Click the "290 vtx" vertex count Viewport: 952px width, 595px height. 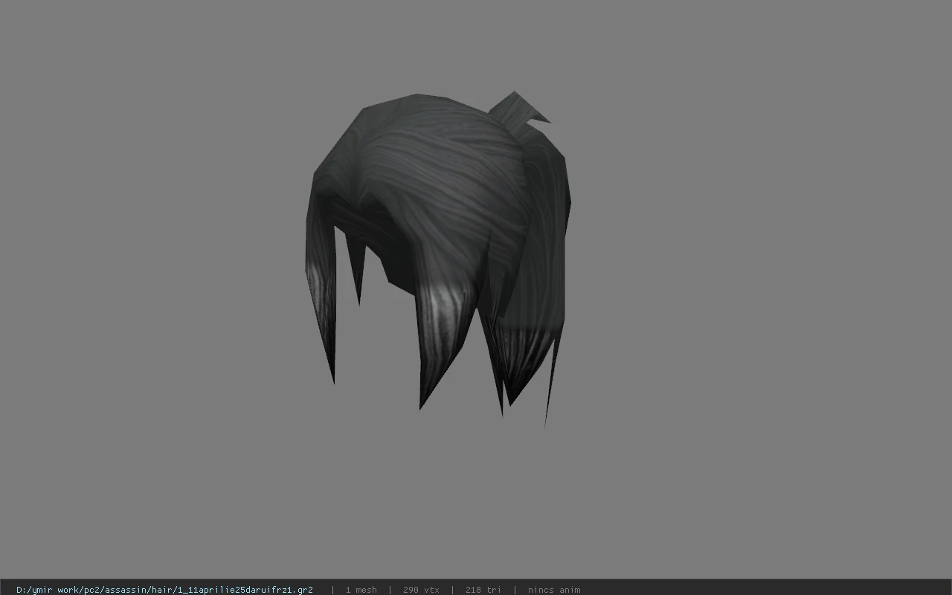pyautogui.click(x=421, y=590)
